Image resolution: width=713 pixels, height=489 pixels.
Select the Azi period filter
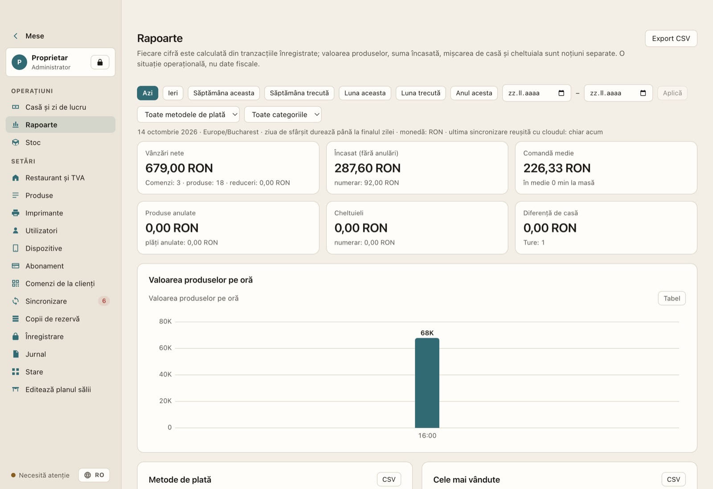click(x=148, y=93)
